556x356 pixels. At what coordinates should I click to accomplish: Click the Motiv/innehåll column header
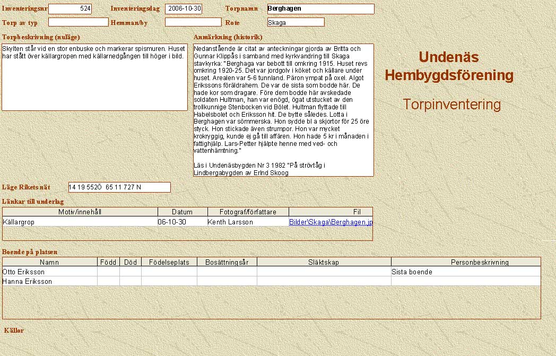80,212
